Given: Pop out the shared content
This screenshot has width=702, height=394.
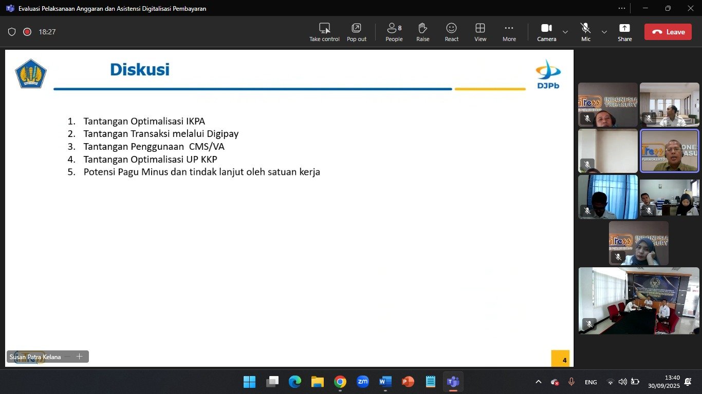Looking at the screenshot, I should tap(356, 28).
